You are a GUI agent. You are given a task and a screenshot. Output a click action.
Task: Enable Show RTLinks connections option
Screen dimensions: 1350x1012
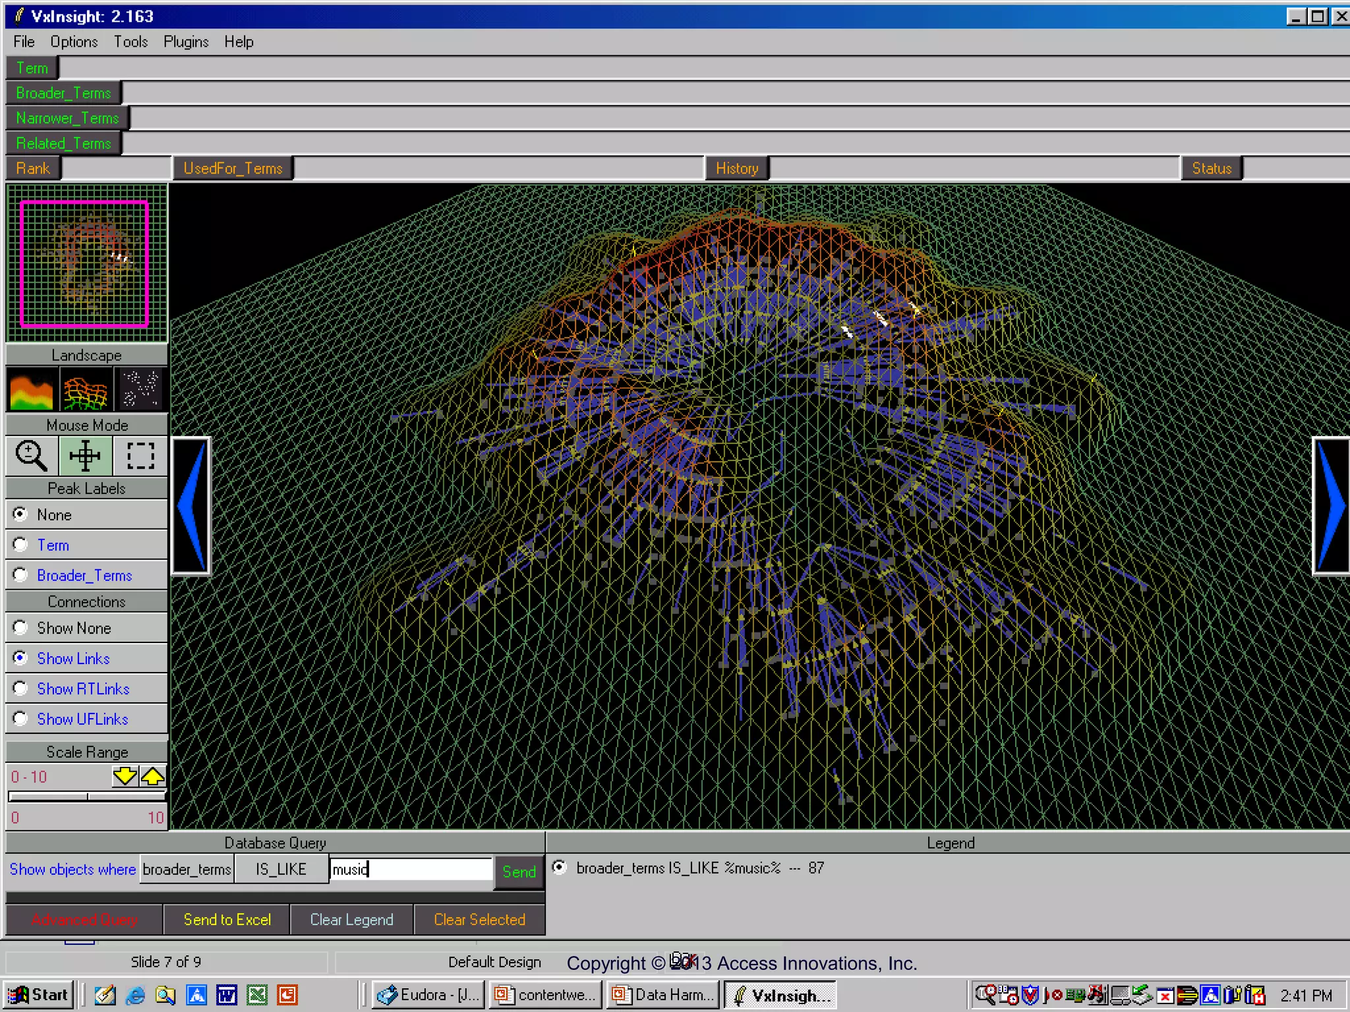(x=21, y=689)
